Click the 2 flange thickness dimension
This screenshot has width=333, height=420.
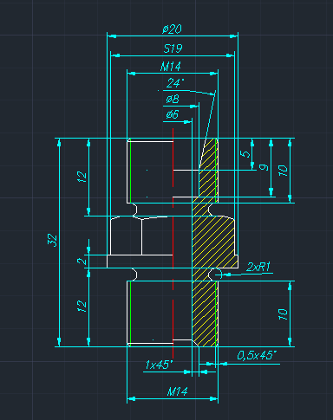tap(82, 262)
